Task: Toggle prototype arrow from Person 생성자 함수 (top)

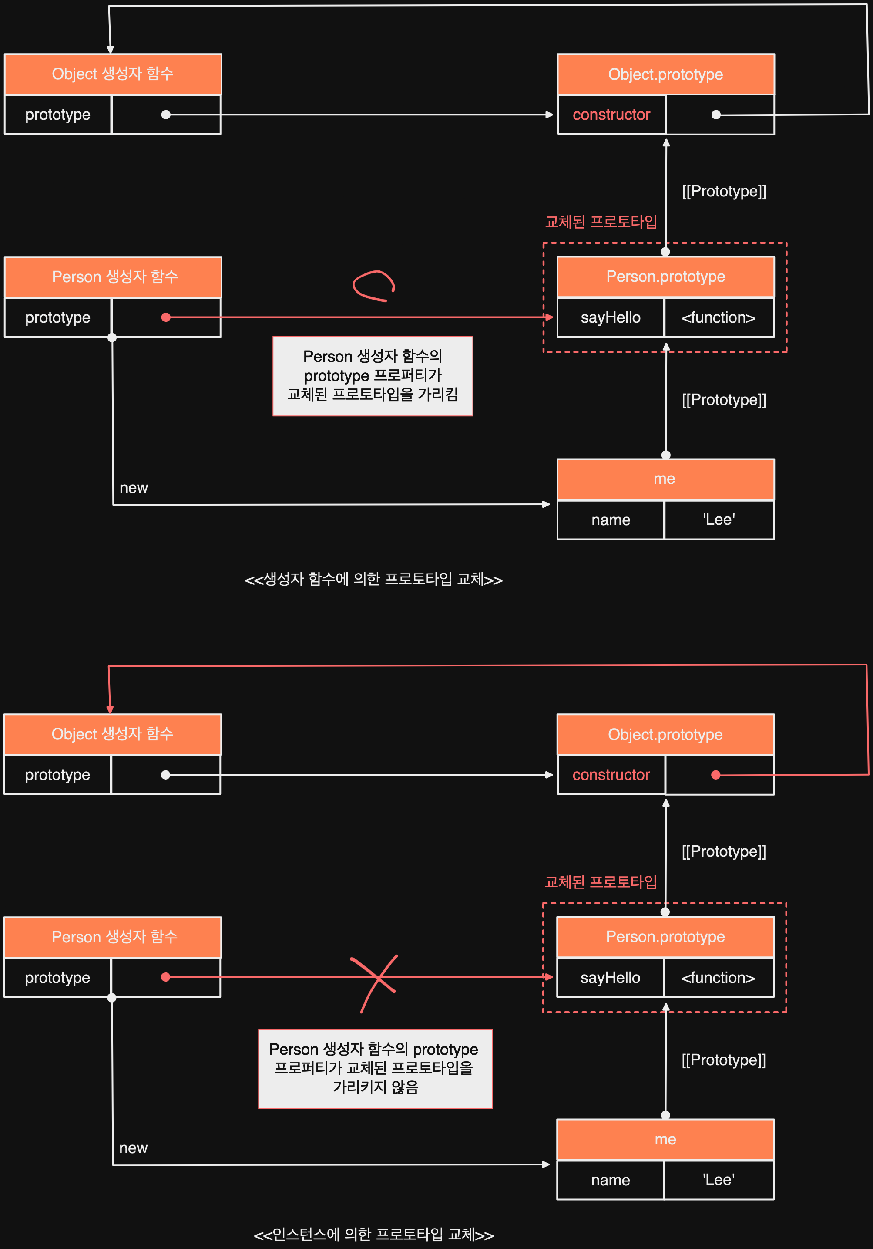Action: point(168,317)
